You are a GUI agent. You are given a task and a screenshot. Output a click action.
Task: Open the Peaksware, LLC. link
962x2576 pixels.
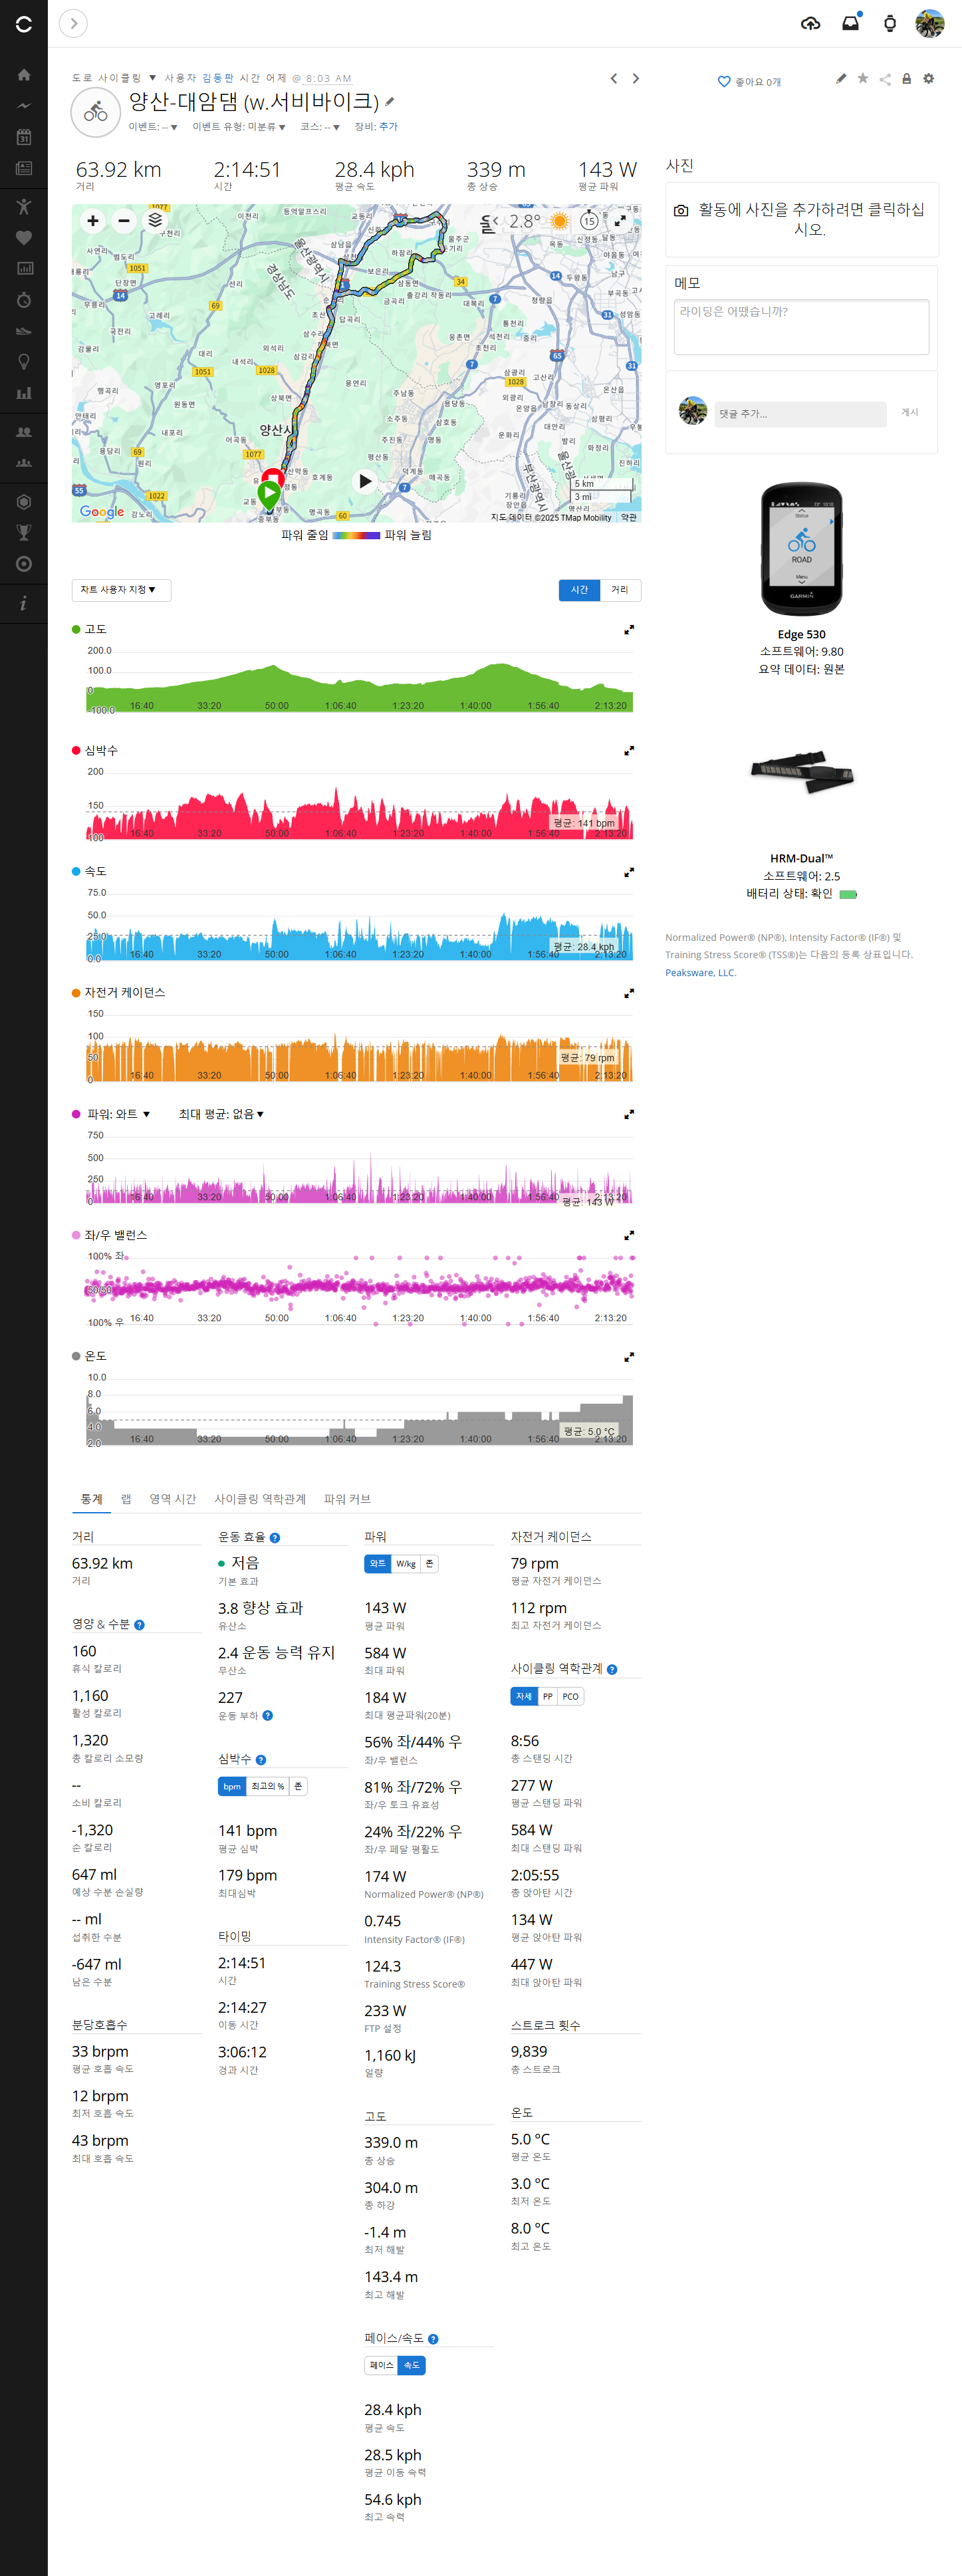[700, 973]
